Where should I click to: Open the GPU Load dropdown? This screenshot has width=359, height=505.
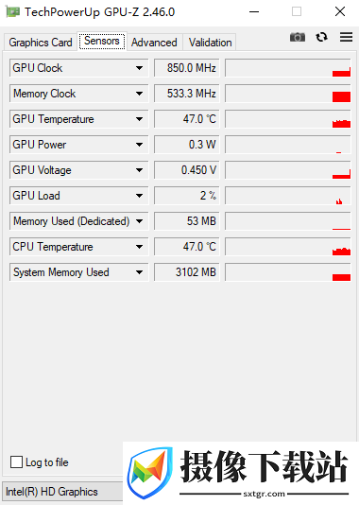[139, 196]
